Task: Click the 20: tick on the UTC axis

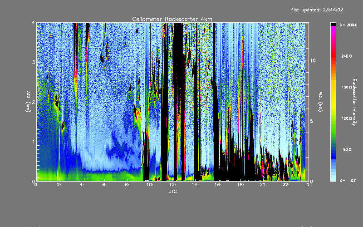Action: (x=263, y=185)
